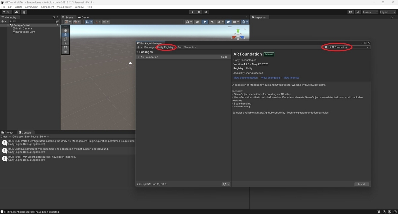Collapse the SampleScene hierarchy node
The image size is (398, 214).
click(x=8, y=25)
